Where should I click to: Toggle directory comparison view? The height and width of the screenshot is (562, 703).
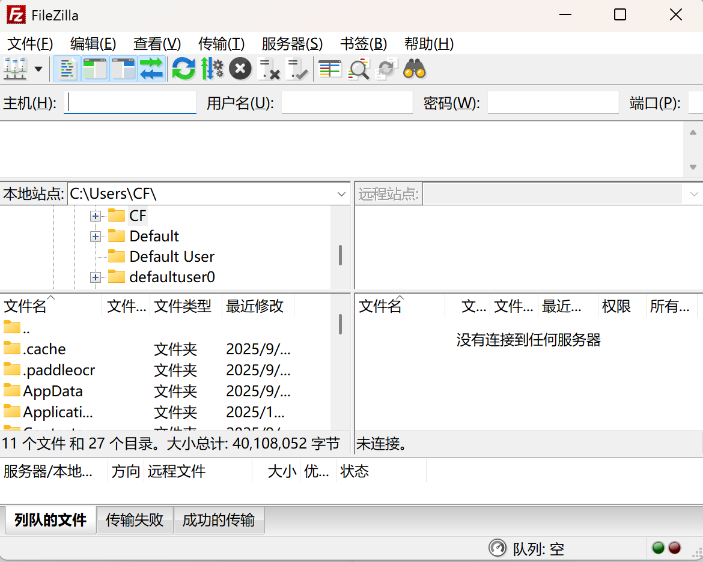coord(329,68)
